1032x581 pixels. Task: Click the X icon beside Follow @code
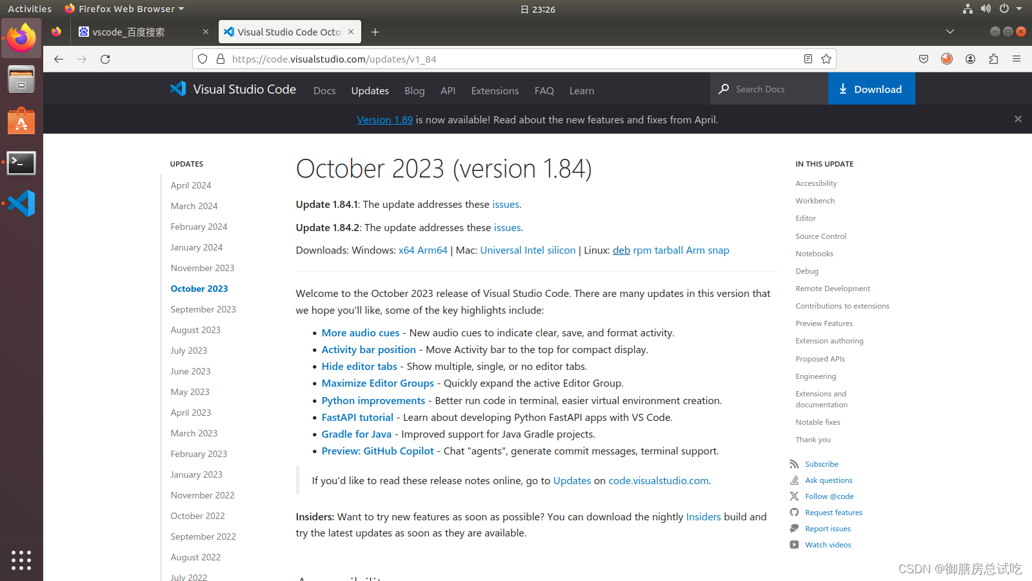(795, 496)
